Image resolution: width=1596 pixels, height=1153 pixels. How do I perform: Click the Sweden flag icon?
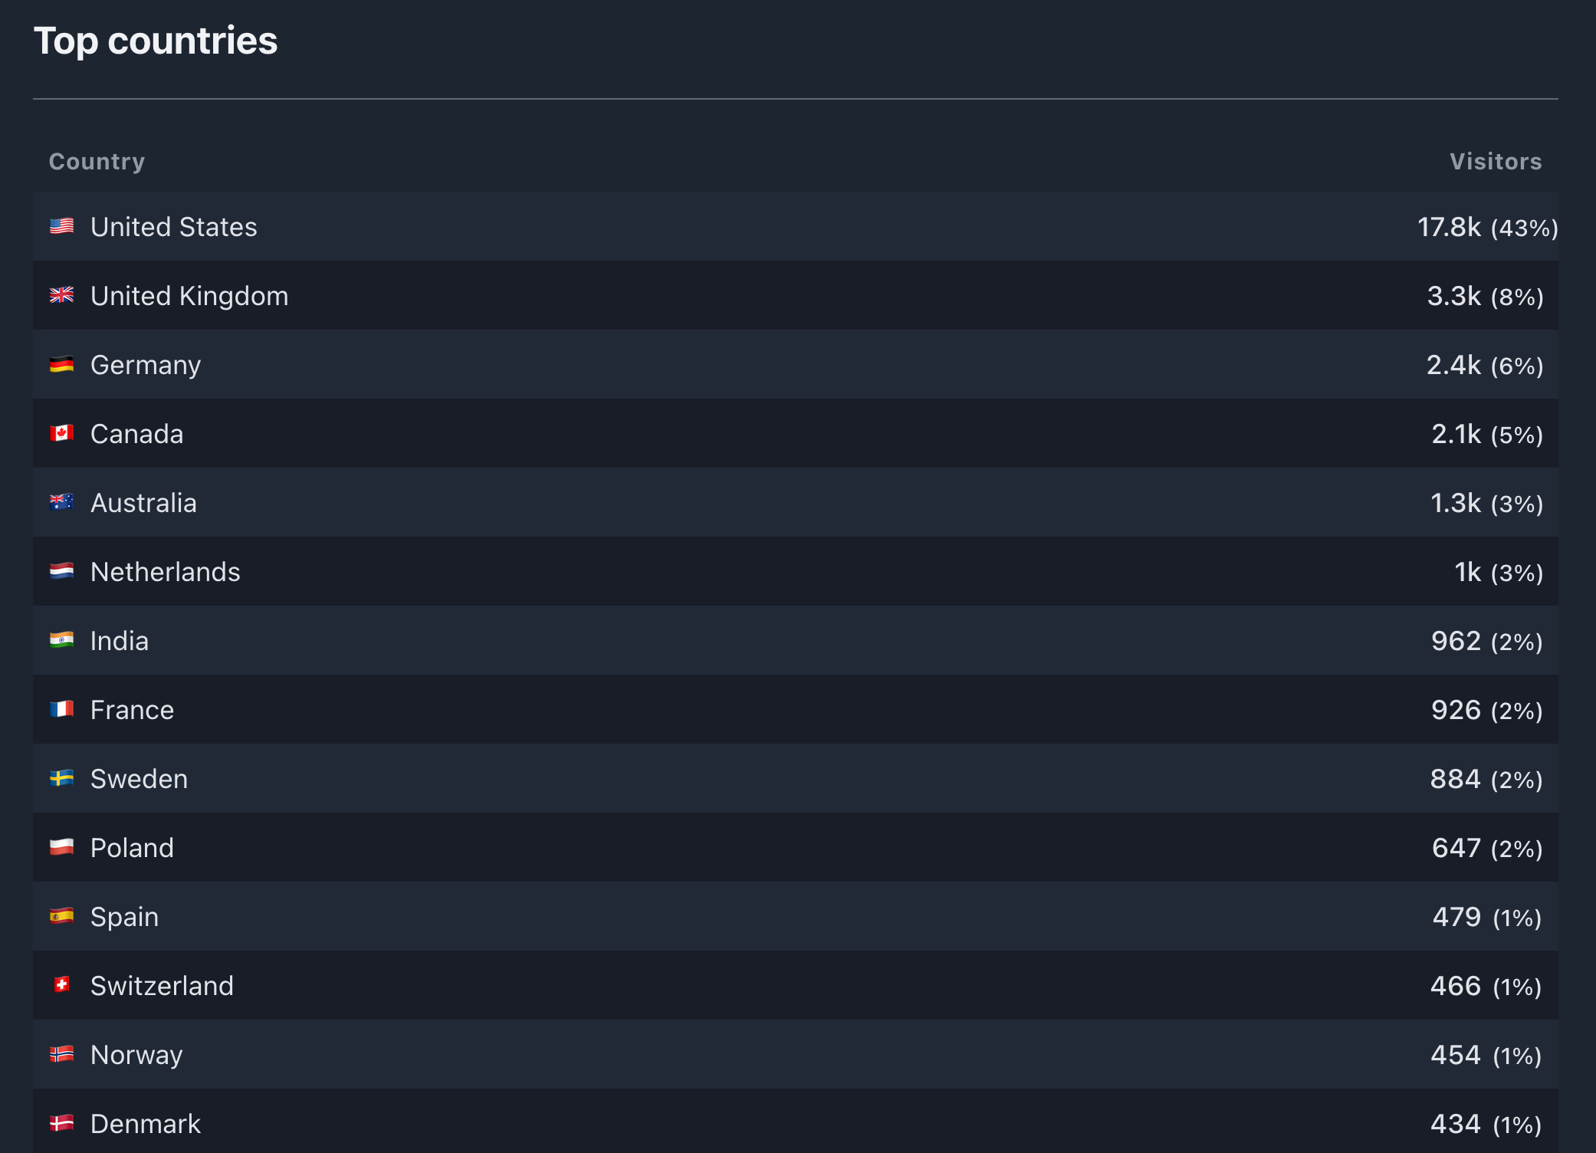point(61,778)
